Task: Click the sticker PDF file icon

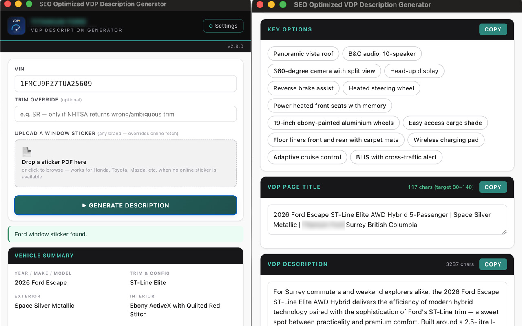Action: 27,152
